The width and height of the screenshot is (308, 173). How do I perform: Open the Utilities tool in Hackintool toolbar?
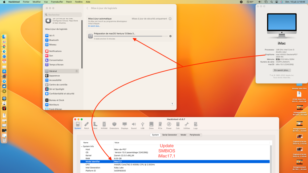pyautogui.click(x=187, y=125)
